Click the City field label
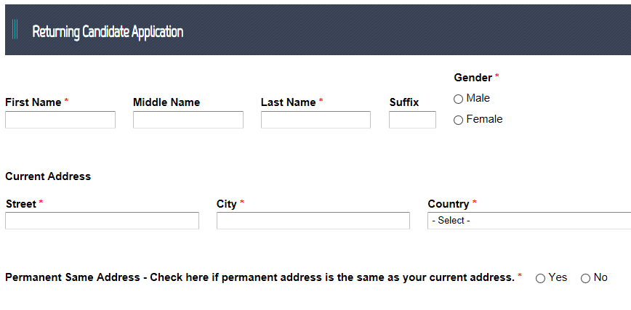The width and height of the screenshot is (631, 310). click(227, 204)
